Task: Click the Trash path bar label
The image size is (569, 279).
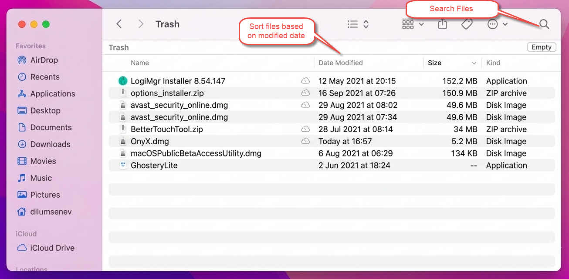Action: (x=119, y=47)
